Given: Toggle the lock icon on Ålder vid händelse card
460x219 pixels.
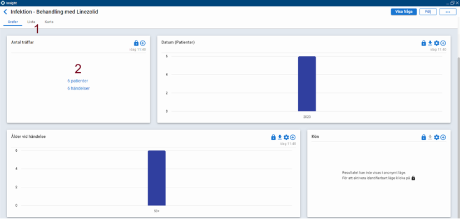Looking at the screenshot, I should coord(274,137).
